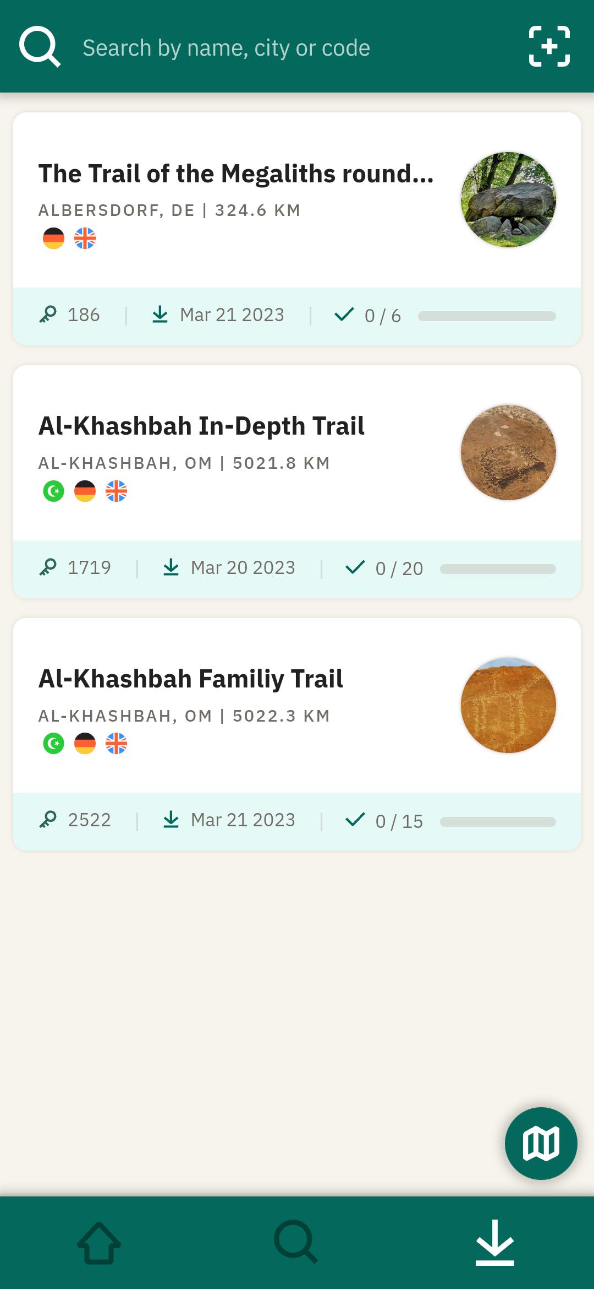
Task: Open Al-Khashbah Familiy Trail title
Action: [190, 679]
